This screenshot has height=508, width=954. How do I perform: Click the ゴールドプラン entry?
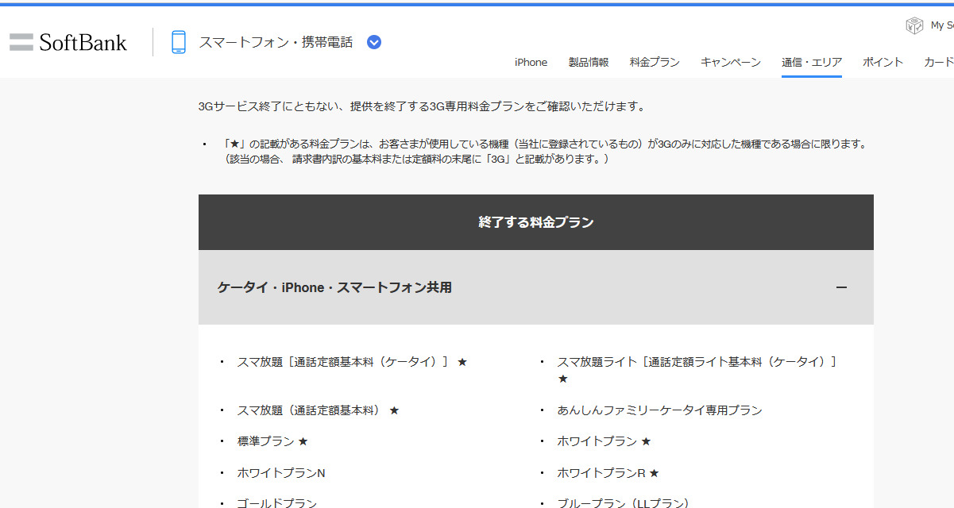click(276, 503)
